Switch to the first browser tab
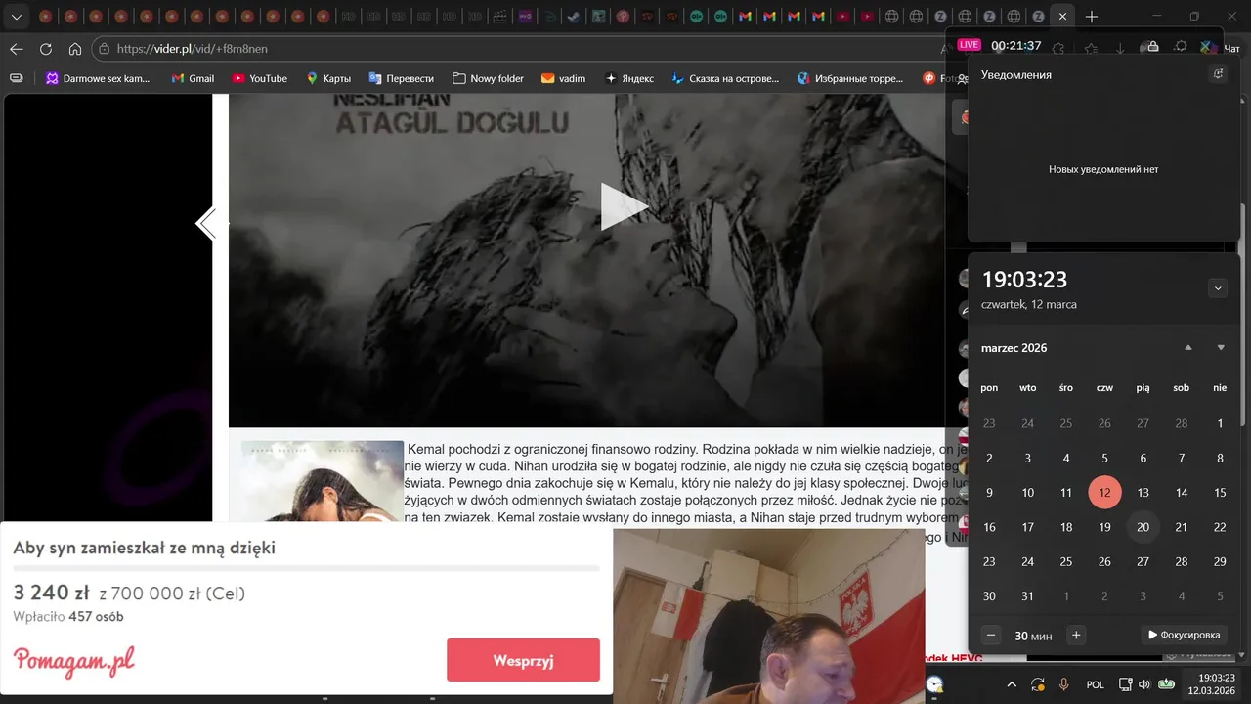 [45, 17]
